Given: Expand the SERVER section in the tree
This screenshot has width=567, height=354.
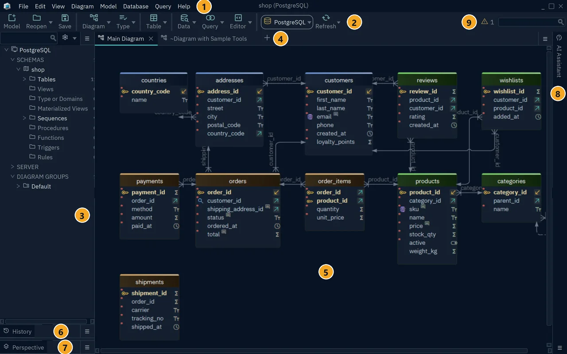Looking at the screenshot, I should coord(12,167).
